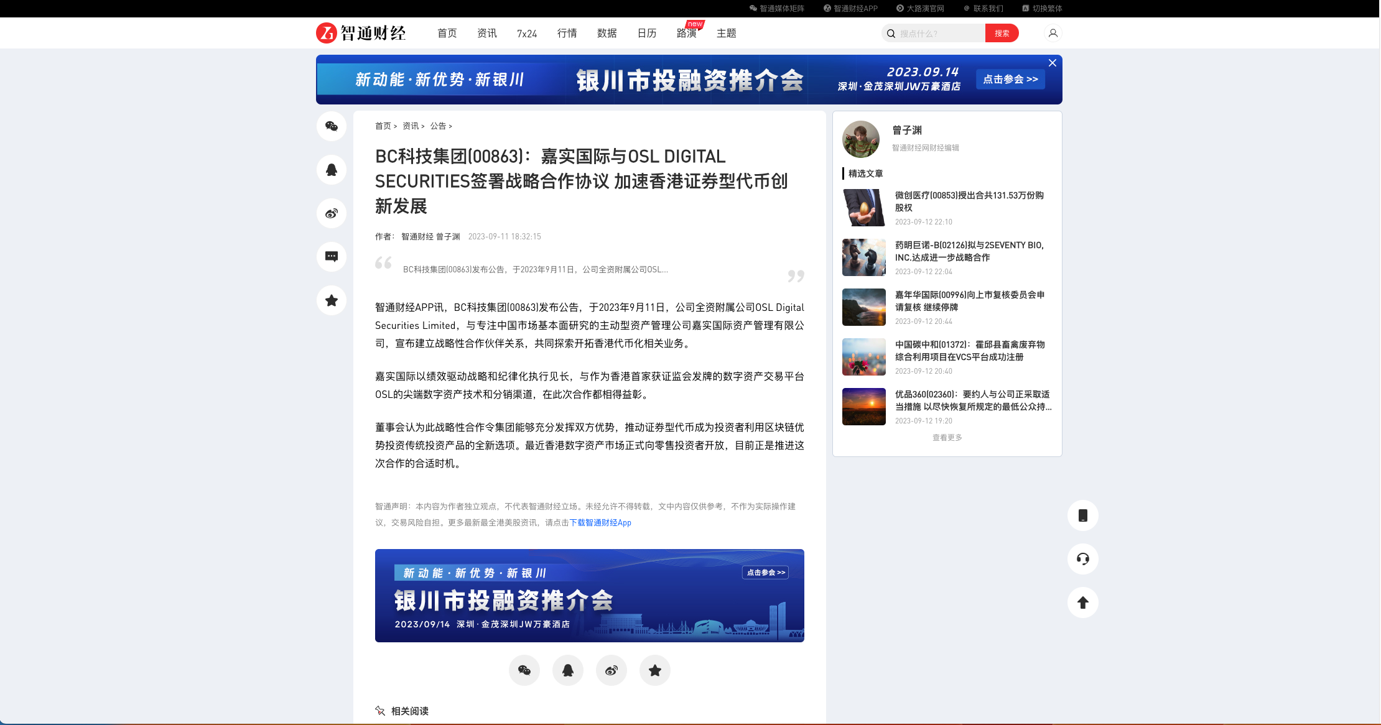Share via WeChat below the article
The height and width of the screenshot is (725, 1381).
click(524, 670)
